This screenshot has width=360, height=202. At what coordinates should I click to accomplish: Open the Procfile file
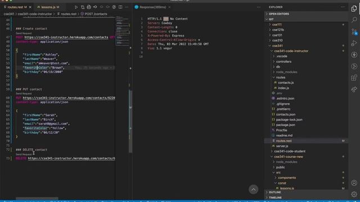tap(306, 130)
